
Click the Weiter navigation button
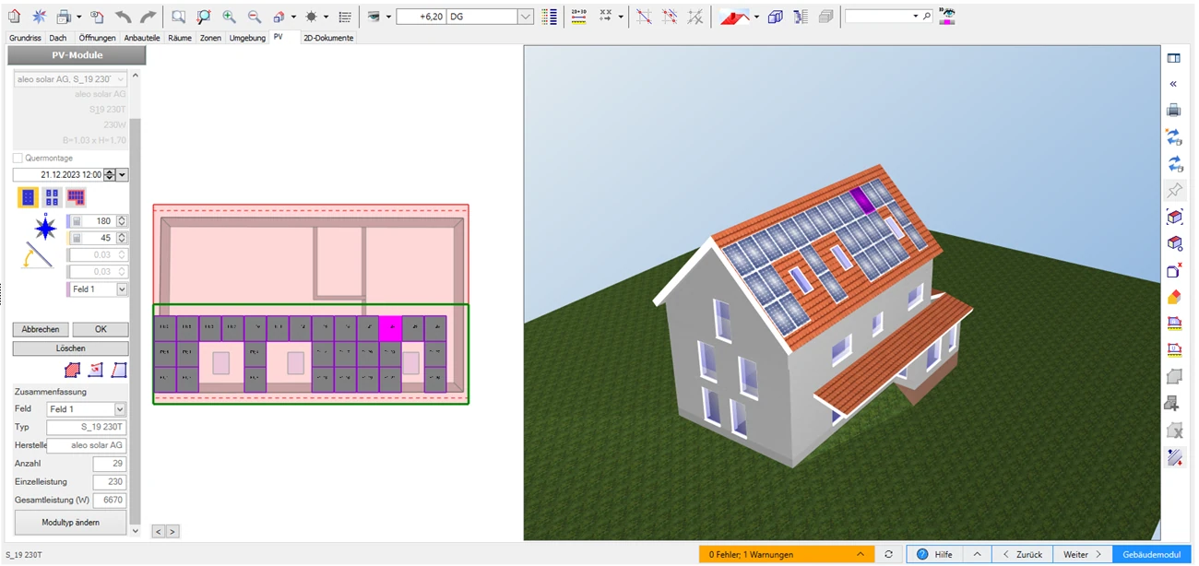tap(1082, 554)
